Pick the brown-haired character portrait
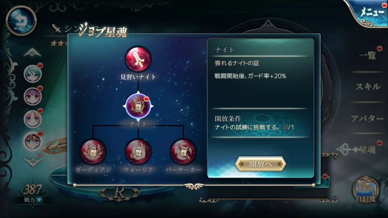The width and height of the screenshot is (388, 218). 33,141
